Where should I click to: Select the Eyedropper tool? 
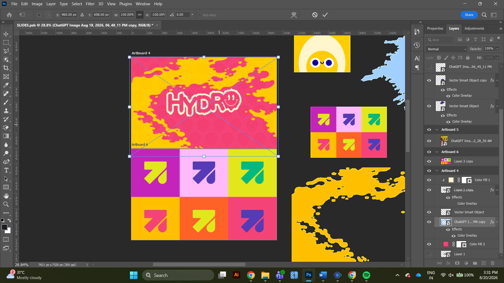(6, 85)
